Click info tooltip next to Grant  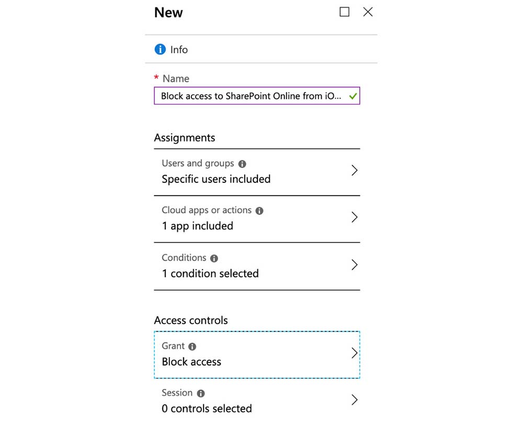point(192,347)
